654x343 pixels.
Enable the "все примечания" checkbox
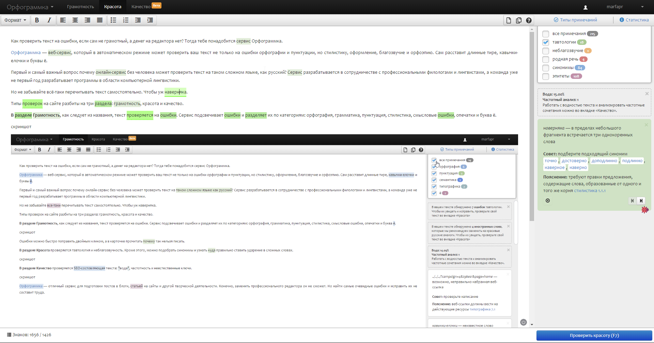tap(546, 34)
